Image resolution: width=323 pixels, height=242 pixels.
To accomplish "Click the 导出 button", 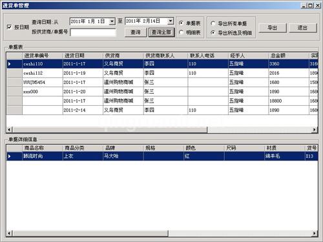I will click(273, 28).
